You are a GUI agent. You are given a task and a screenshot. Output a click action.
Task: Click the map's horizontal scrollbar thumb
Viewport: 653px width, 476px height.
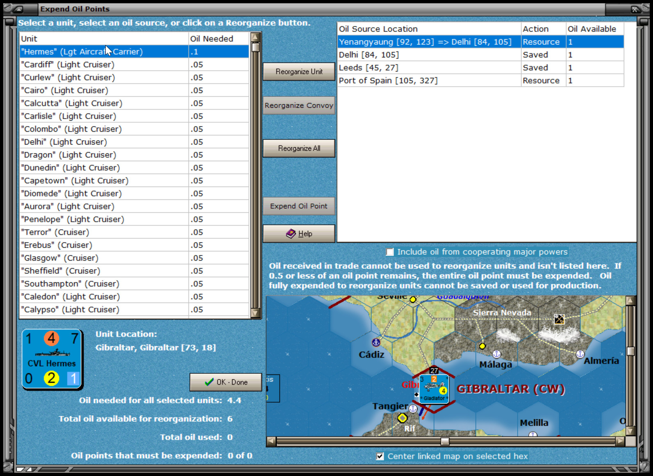click(445, 442)
